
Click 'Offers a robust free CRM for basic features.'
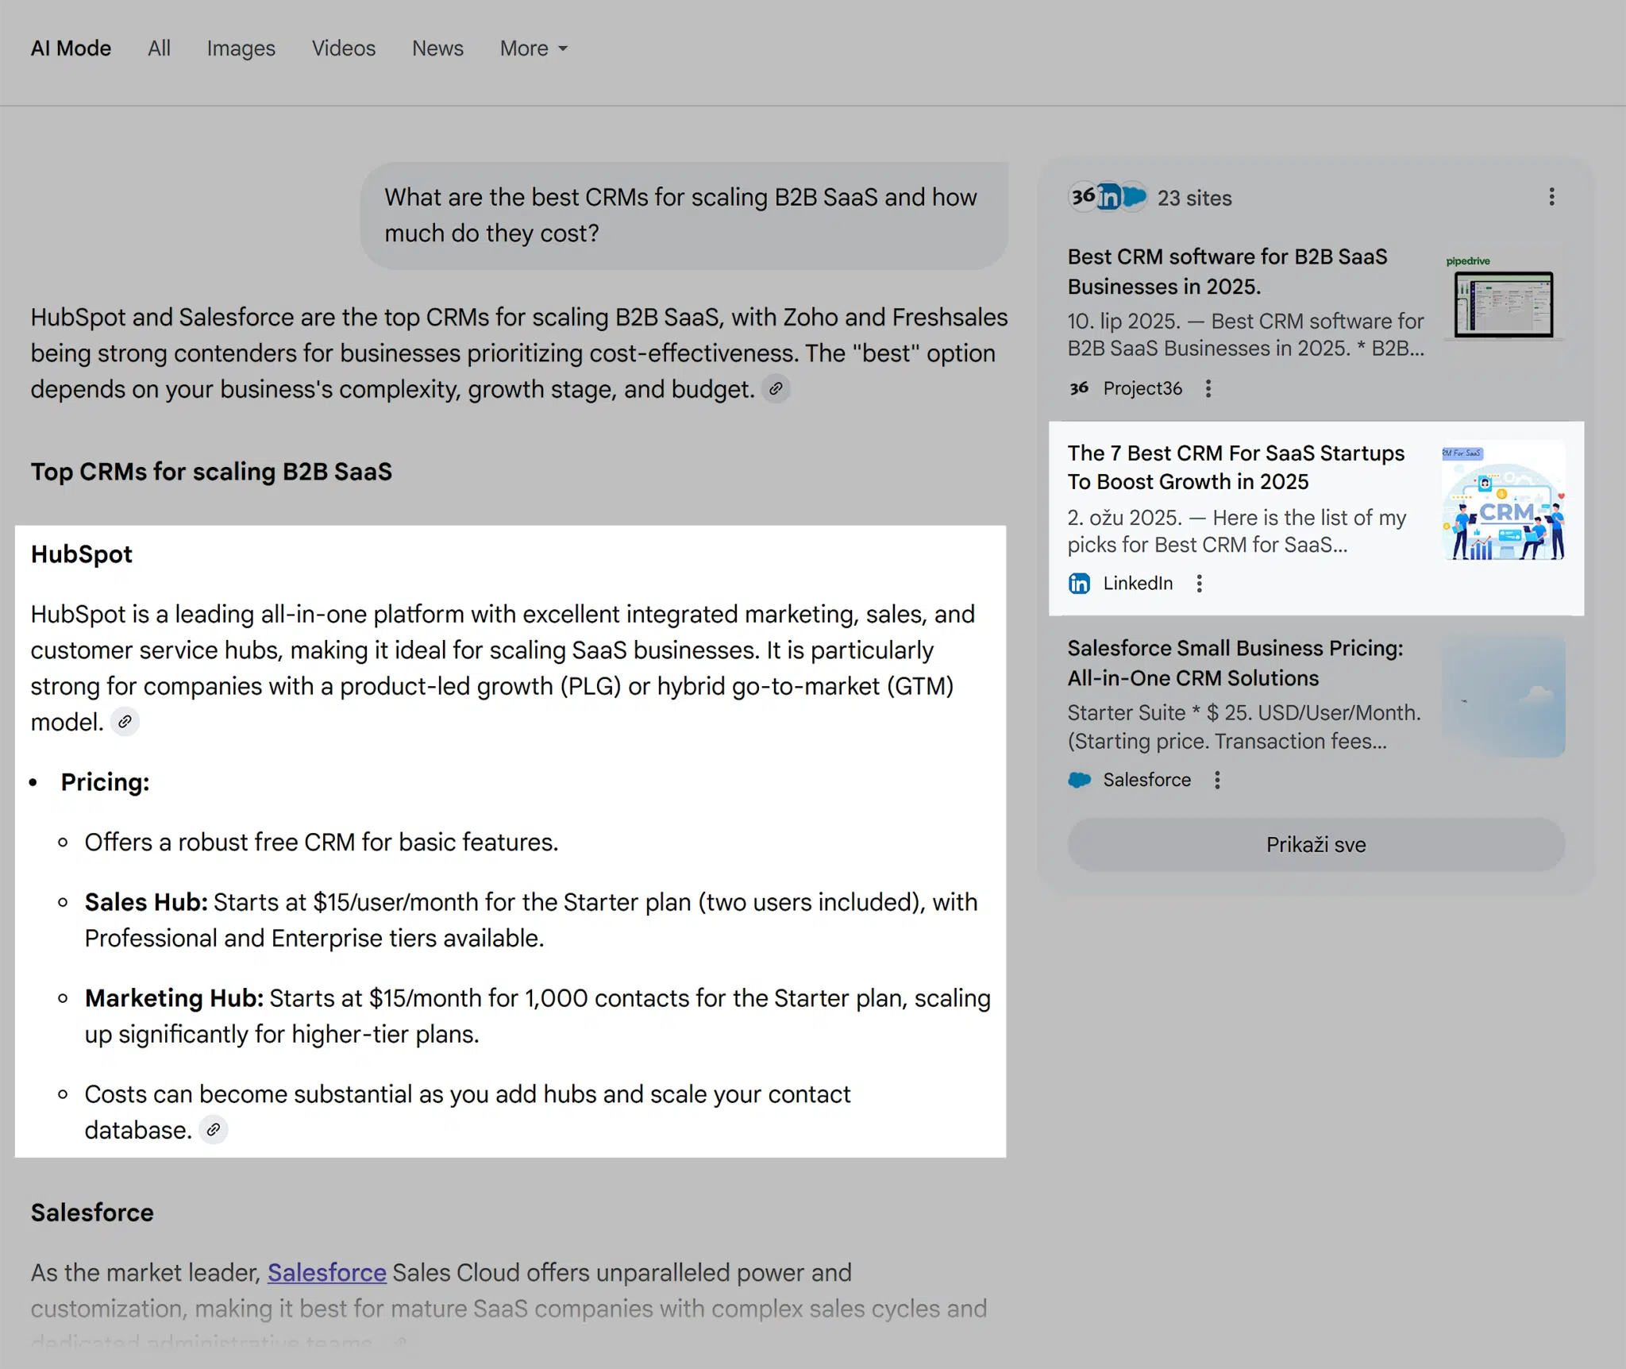(322, 842)
